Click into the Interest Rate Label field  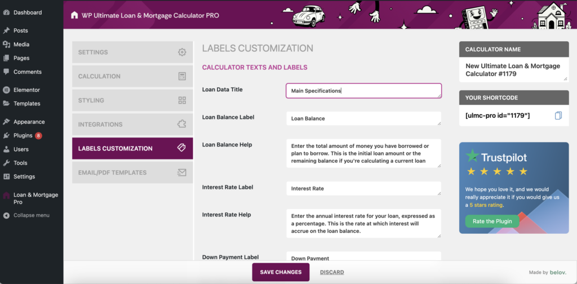[x=363, y=189]
